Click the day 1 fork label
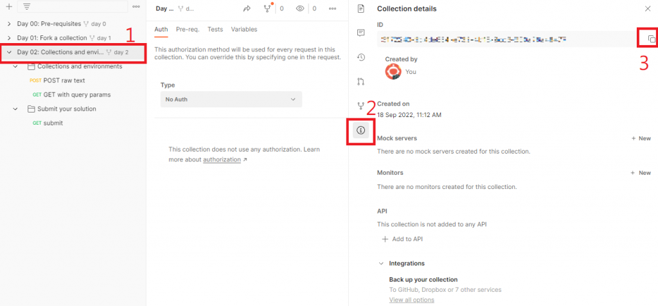This screenshot has height=306, width=658. click(100, 38)
